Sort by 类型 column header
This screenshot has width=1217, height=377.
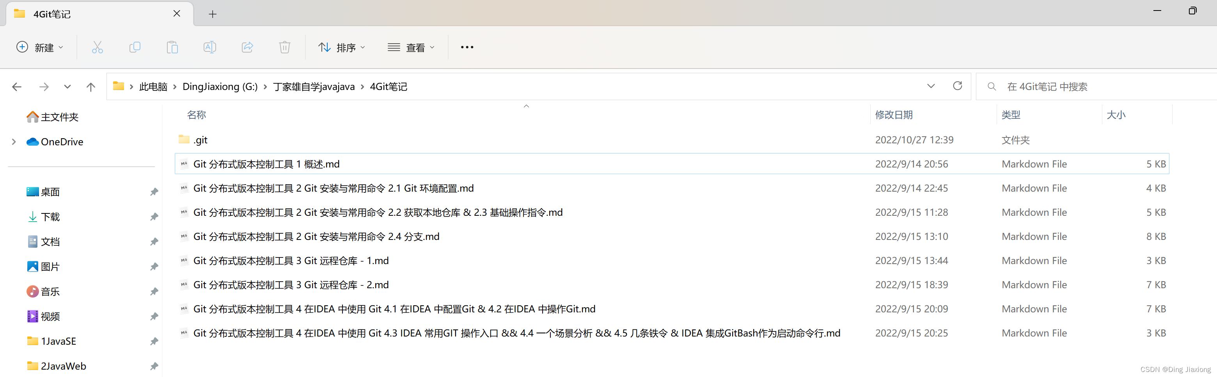[1011, 115]
